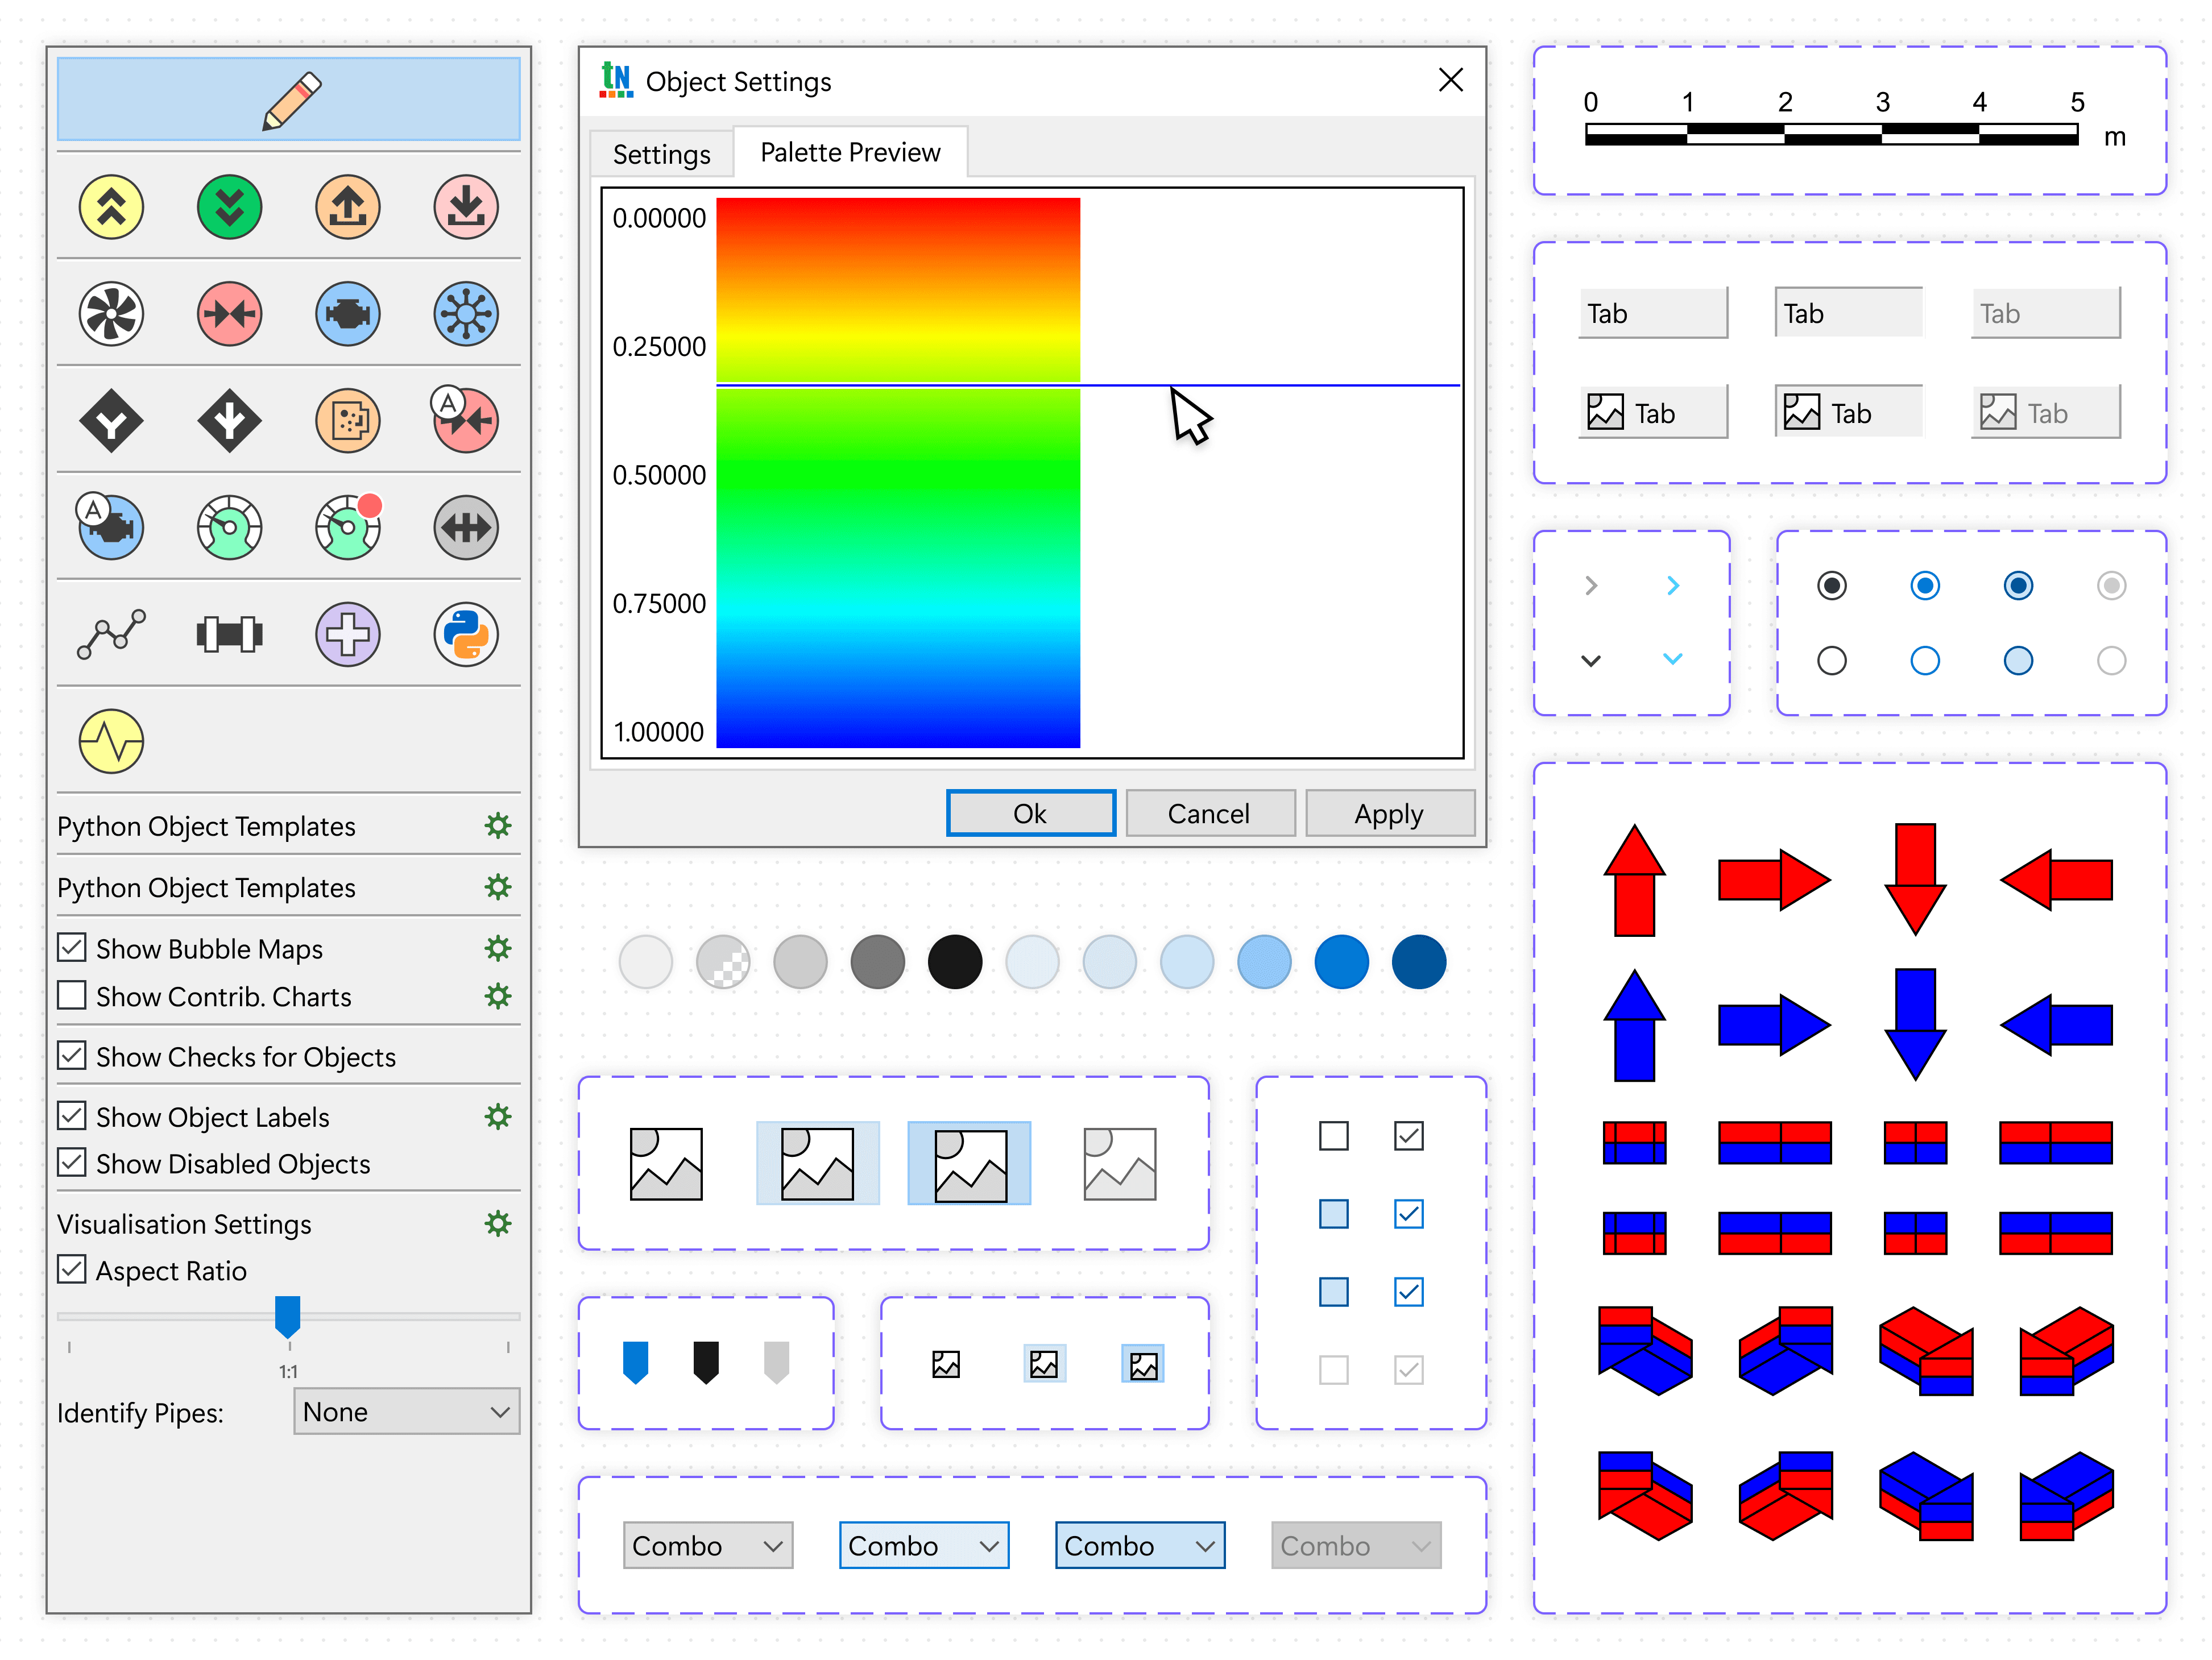2212x1660 pixels.
Task: Click the yellow double-chevron up icon
Action: [x=111, y=207]
